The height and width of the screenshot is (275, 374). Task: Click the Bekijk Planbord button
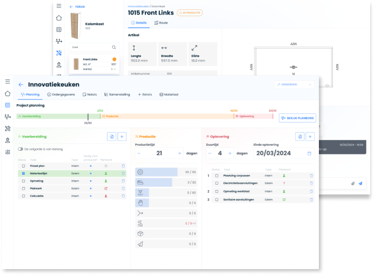tap(297, 118)
